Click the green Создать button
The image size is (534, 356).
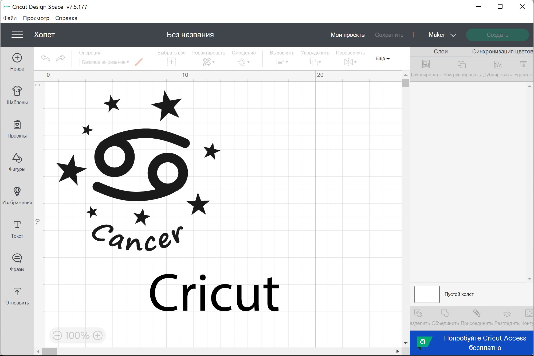click(497, 35)
